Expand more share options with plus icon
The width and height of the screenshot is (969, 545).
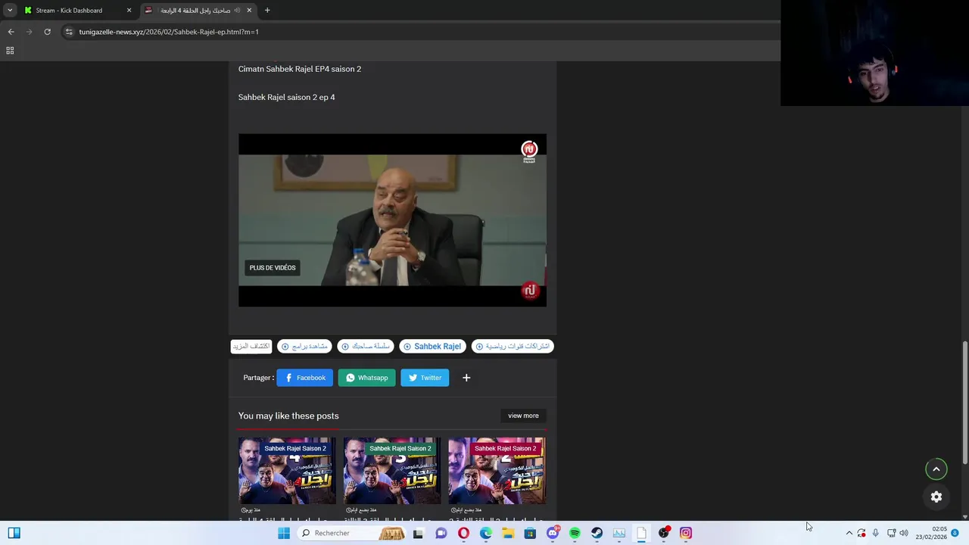coord(466,378)
